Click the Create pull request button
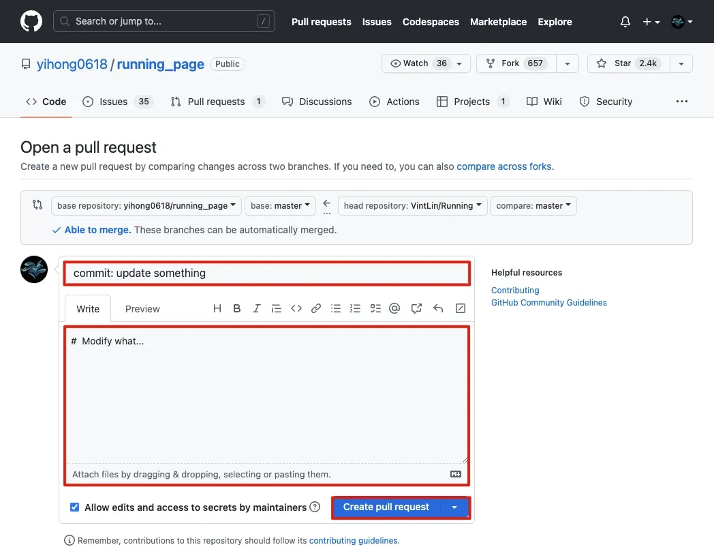The width and height of the screenshot is (714, 547). (x=386, y=507)
